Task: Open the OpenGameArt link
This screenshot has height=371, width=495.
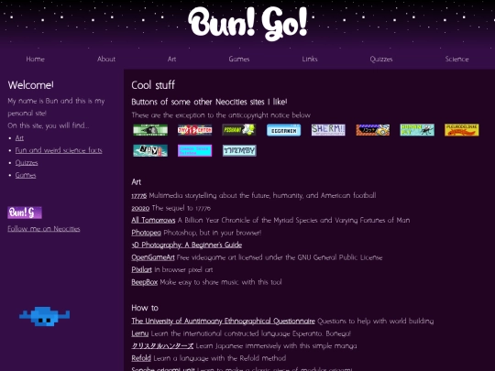Action: click(x=153, y=257)
